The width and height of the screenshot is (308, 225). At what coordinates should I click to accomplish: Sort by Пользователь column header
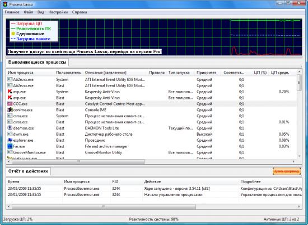pyautogui.click(x=68, y=73)
